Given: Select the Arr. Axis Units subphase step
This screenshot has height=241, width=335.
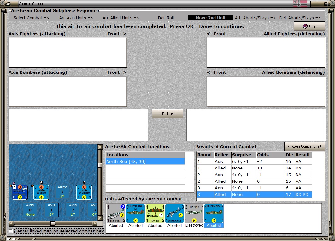Looking at the screenshot, I should (76, 18).
